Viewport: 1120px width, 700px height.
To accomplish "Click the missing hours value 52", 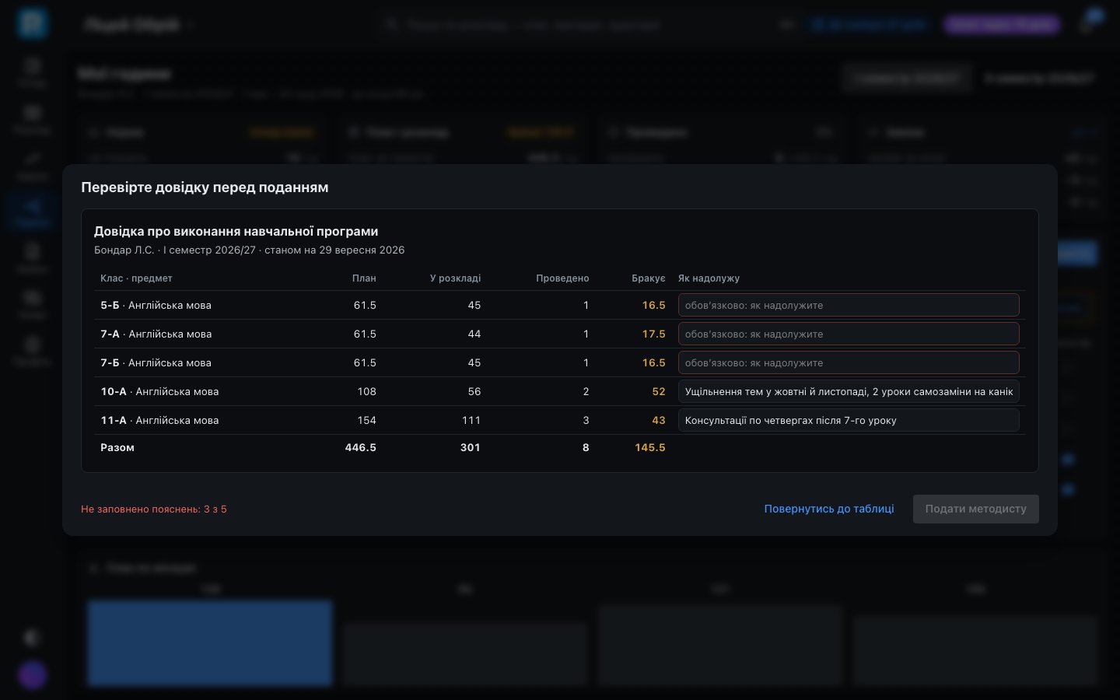I will coord(659,391).
